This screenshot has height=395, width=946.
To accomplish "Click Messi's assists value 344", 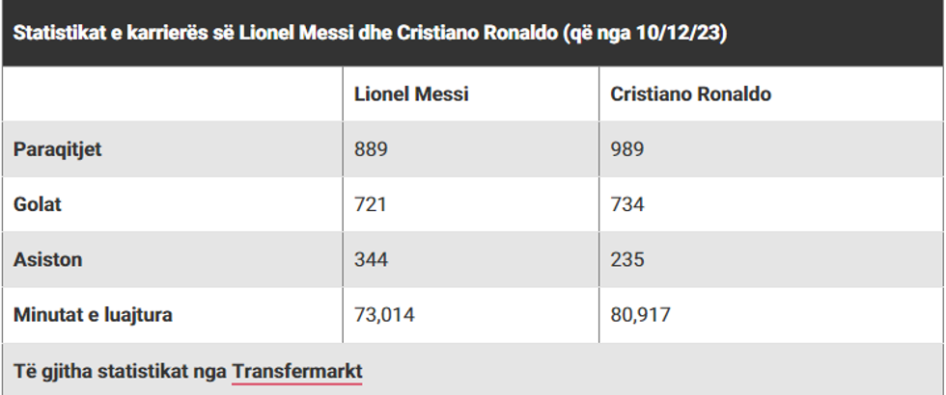I will tap(372, 259).
